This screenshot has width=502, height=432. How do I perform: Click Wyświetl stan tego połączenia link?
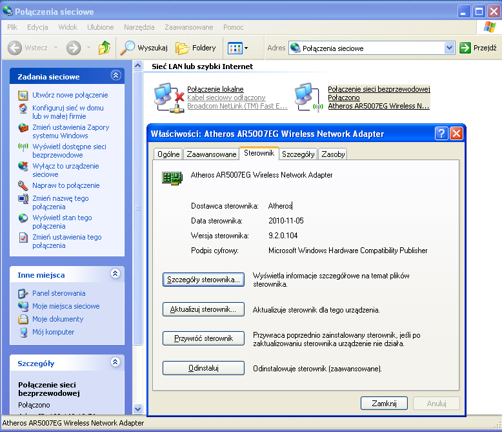[x=62, y=221]
